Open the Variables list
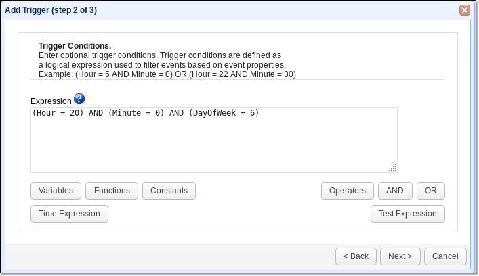479x276 pixels. [56, 191]
